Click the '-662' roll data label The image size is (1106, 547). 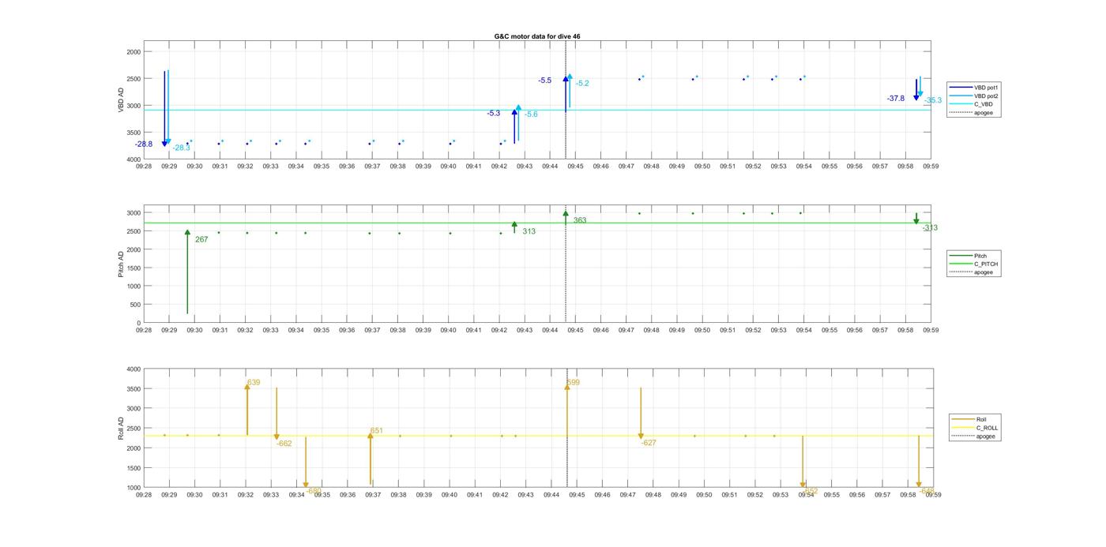(284, 444)
